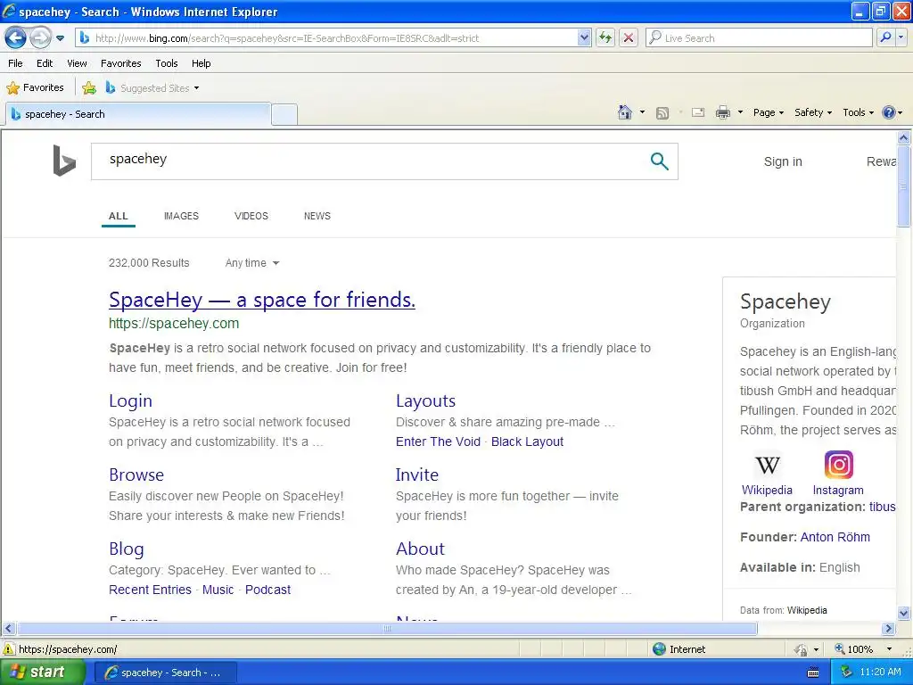The height and width of the screenshot is (685, 913).
Task: Click the spacehey - Search taskbar button
Action: (x=165, y=673)
